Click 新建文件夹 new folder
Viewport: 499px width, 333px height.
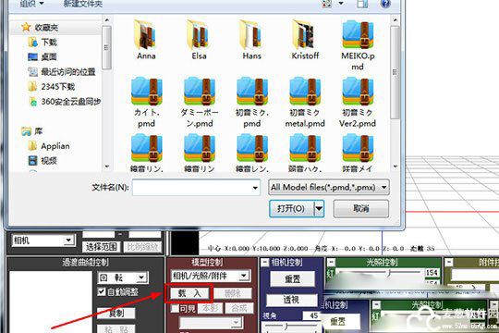point(83,4)
